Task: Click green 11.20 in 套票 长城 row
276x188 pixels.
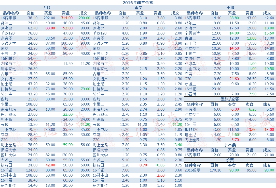Action: (x=177, y=125)
